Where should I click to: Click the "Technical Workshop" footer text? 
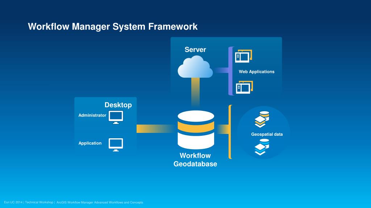coord(39,202)
